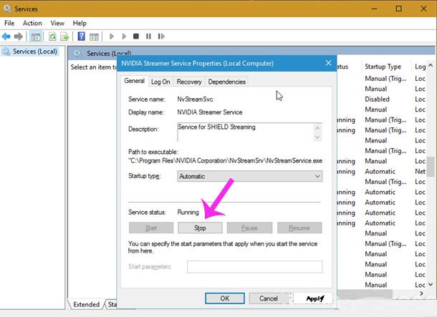Switch to the Log On tab
Viewport: 437px width, 317px height.
point(160,82)
